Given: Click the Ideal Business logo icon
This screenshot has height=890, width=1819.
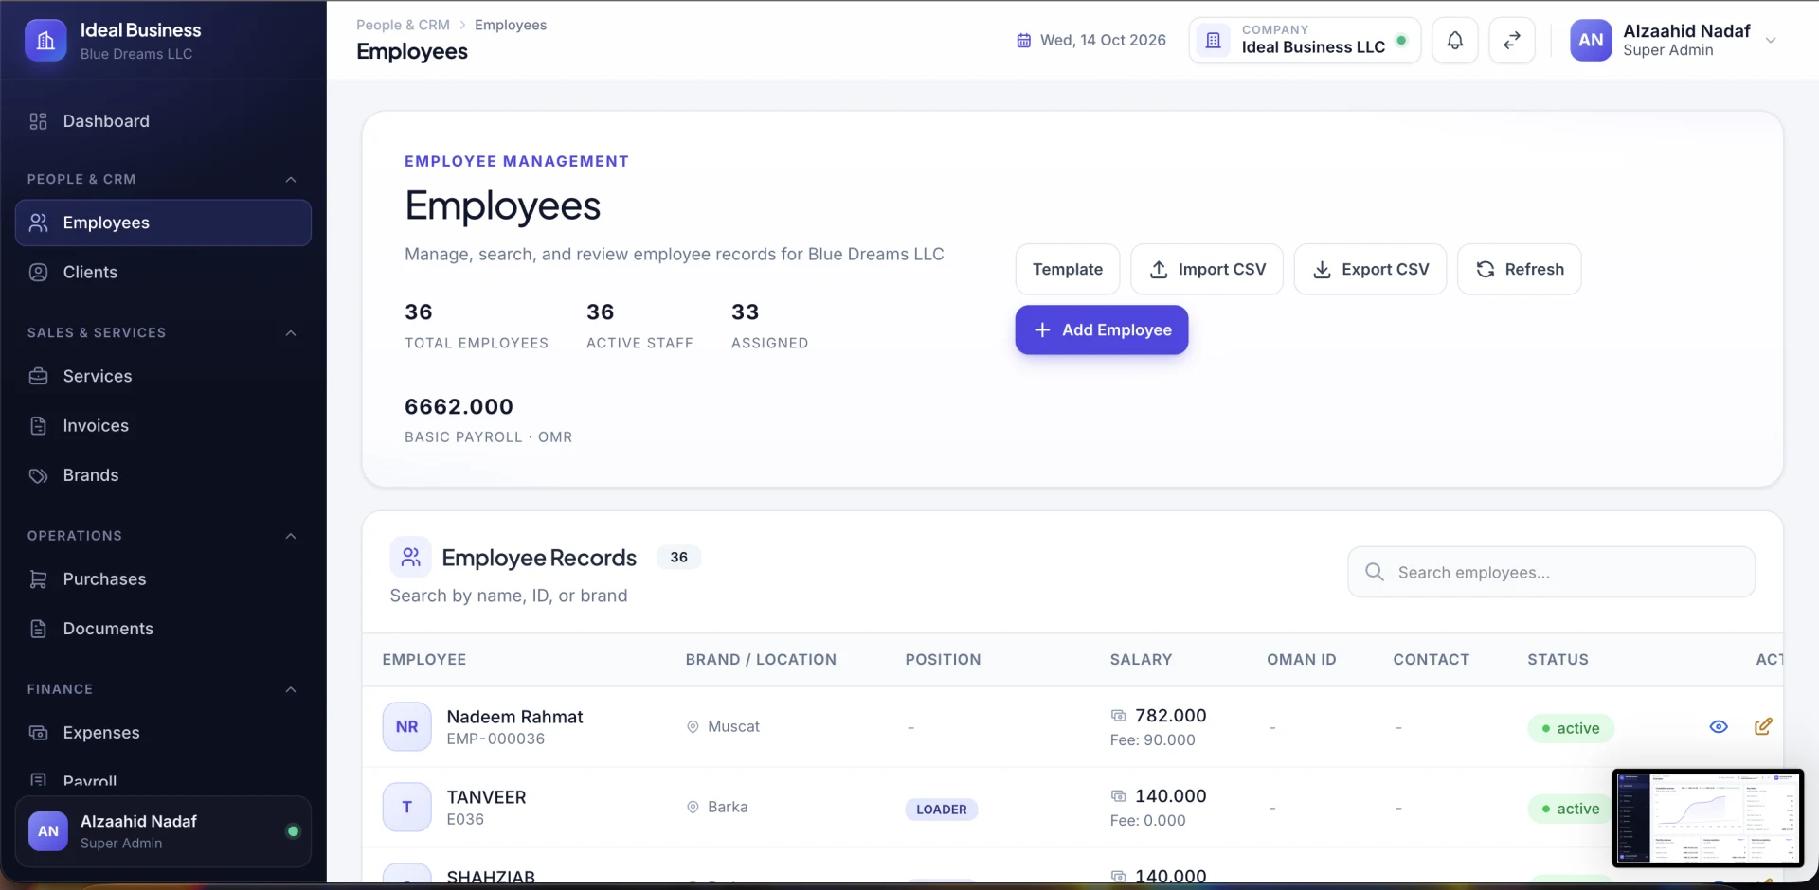Looking at the screenshot, I should [45, 41].
